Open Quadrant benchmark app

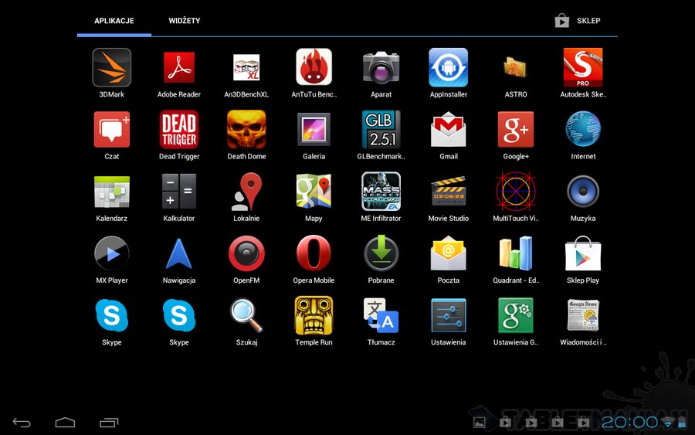click(x=516, y=253)
